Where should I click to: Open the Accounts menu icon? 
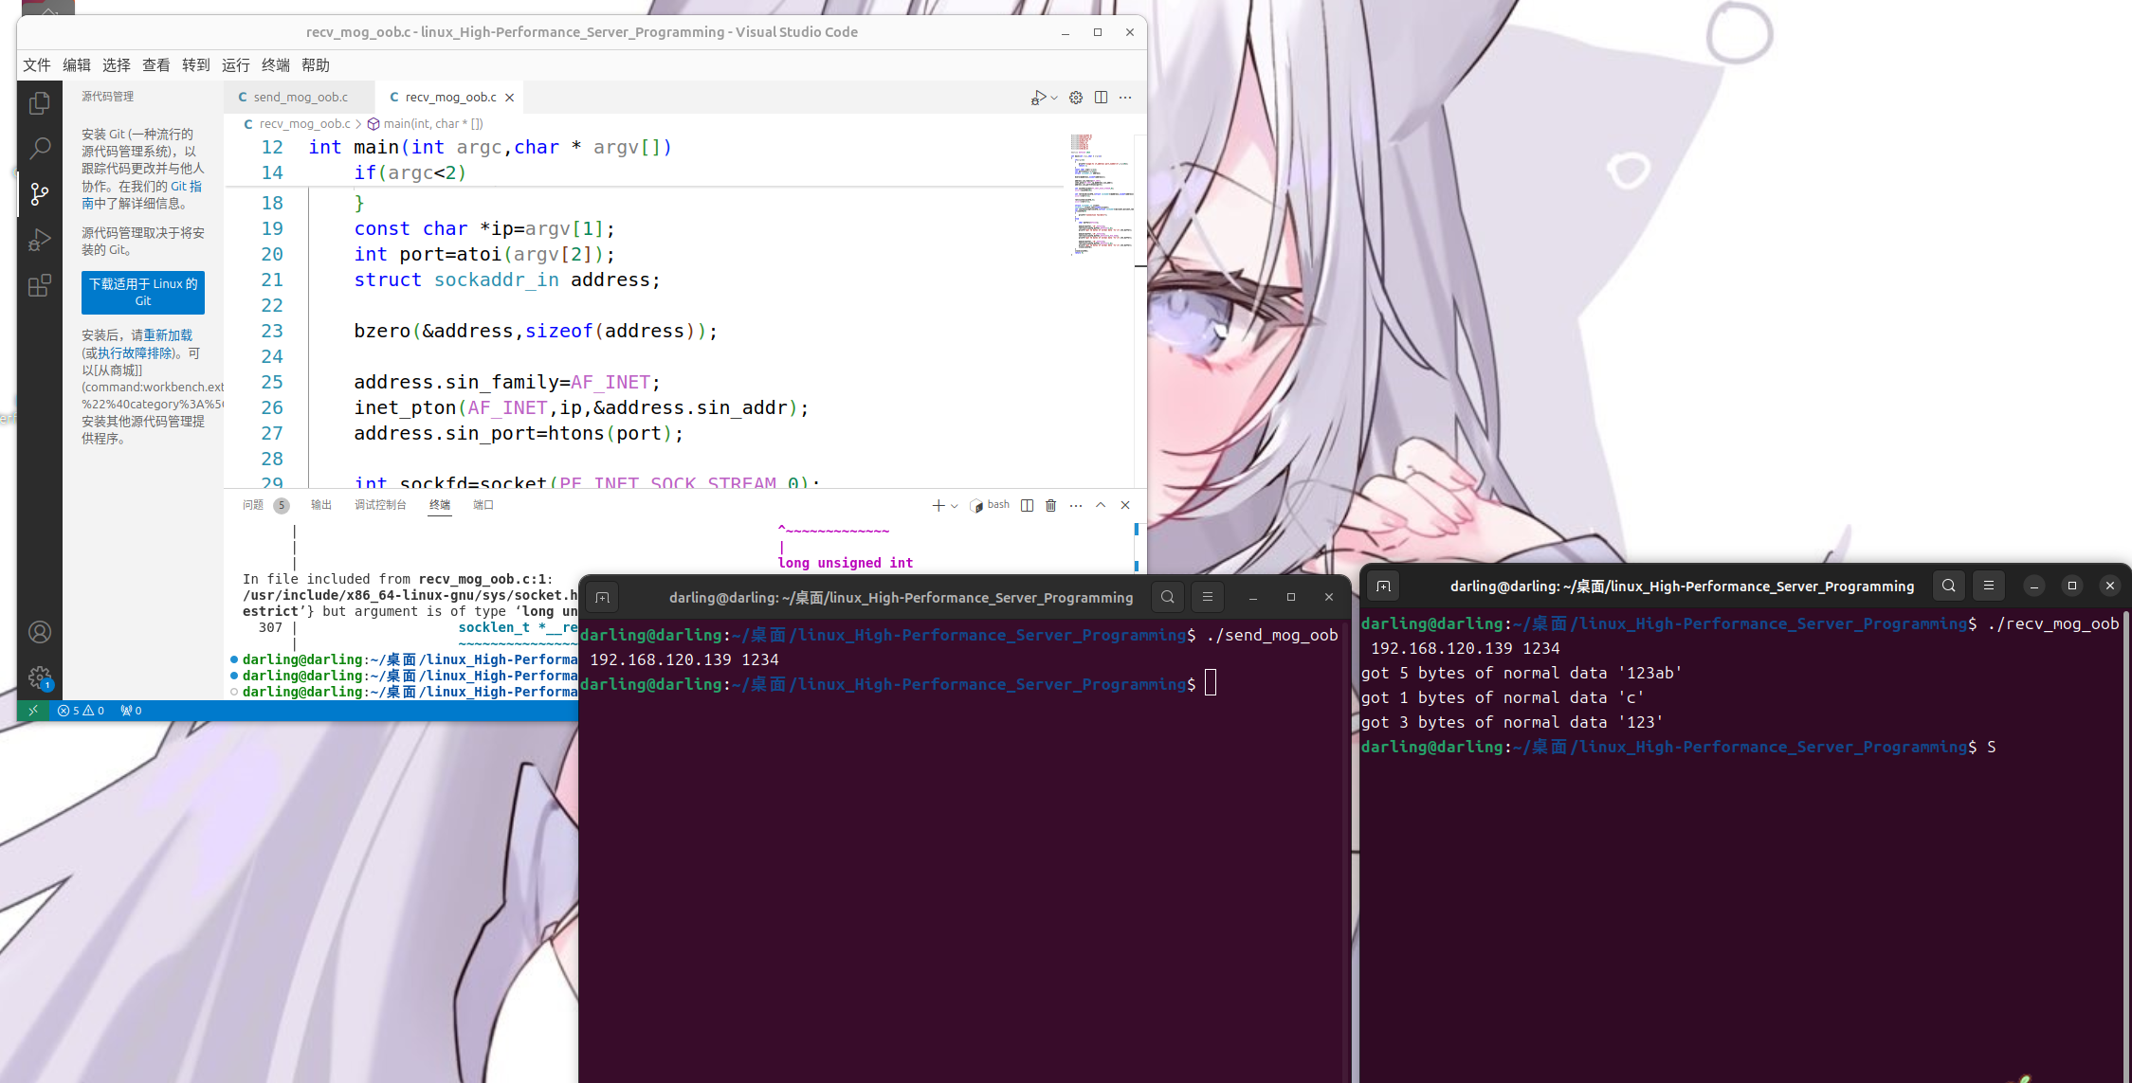pyautogui.click(x=39, y=632)
